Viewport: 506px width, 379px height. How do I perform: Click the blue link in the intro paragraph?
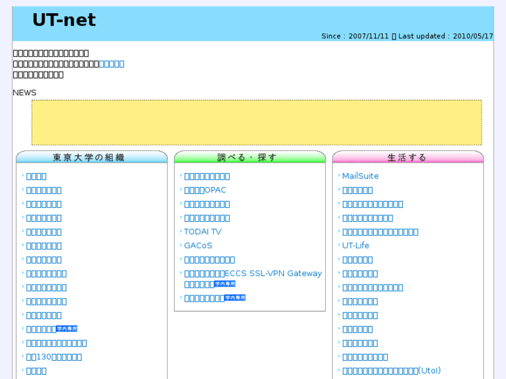(x=111, y=64)
